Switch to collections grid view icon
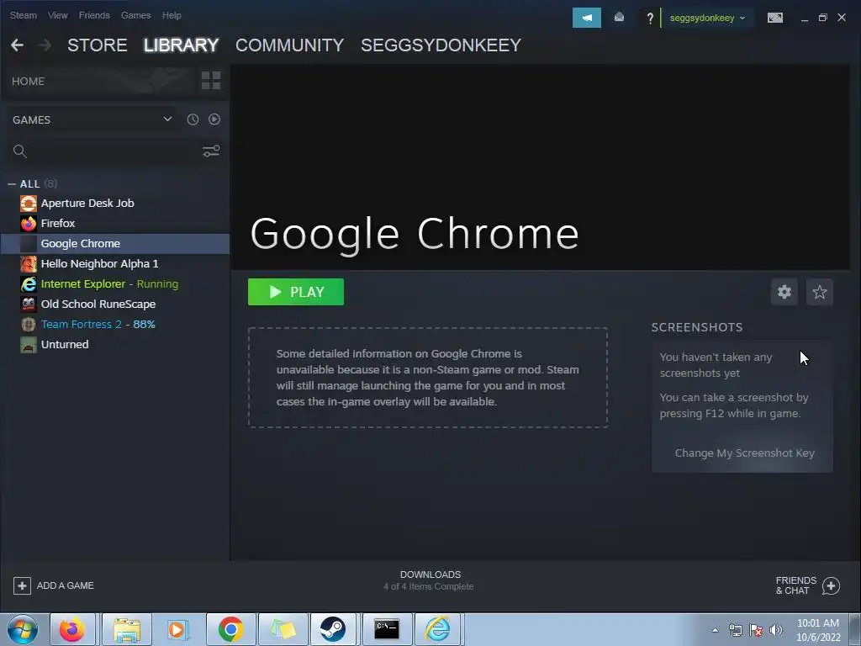The width and height of the screenshot is (861, 646). pyautogui.click(x=211, y=80)
